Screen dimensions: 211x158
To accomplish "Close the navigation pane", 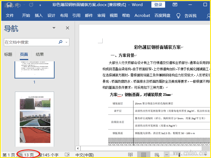I will pos(68,28).
